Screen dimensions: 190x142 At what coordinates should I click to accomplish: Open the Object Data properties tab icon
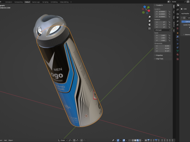point(178,51)
